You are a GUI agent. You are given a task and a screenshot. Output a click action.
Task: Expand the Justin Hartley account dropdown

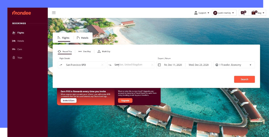(224, 13)
